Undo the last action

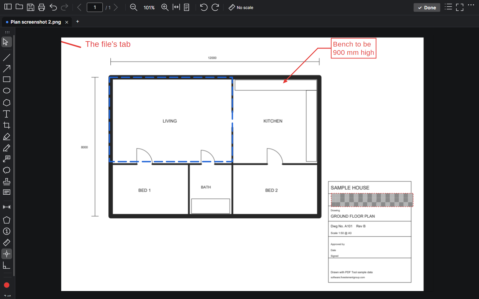pyautogui.click(x=53, y=7)
